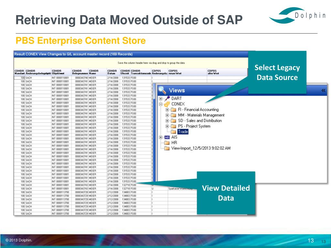Click the Result CONEX View title bar
The width and height of the screenshot is (331, 248).
pyautogui.click(x=131, y=54)
